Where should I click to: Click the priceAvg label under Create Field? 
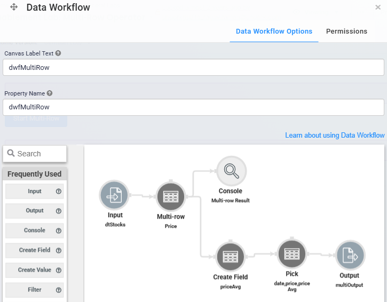[231, 287]
